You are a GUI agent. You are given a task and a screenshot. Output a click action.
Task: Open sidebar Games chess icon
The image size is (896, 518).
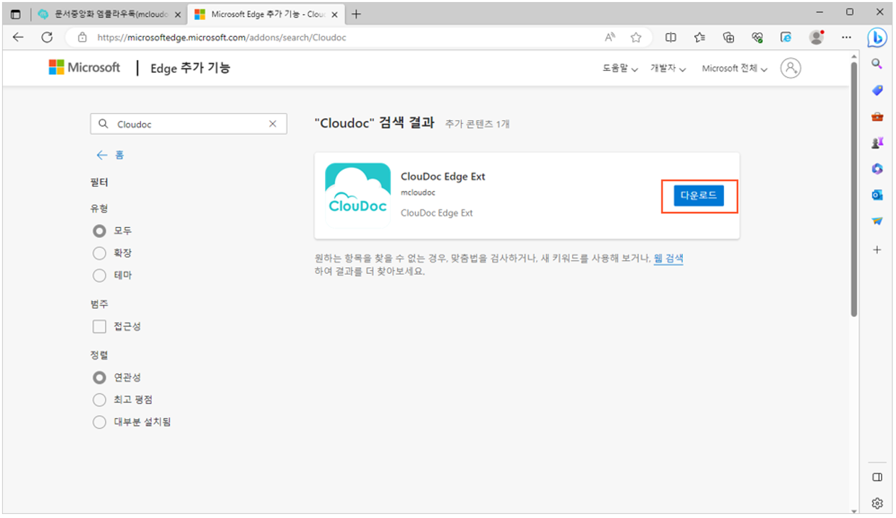tap(877, 142)
